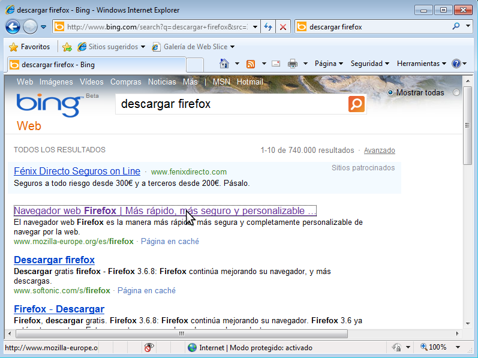This screenshot has width=478, height=358.
Task: Open the Herramientas menu
Action: click(421, 64)
